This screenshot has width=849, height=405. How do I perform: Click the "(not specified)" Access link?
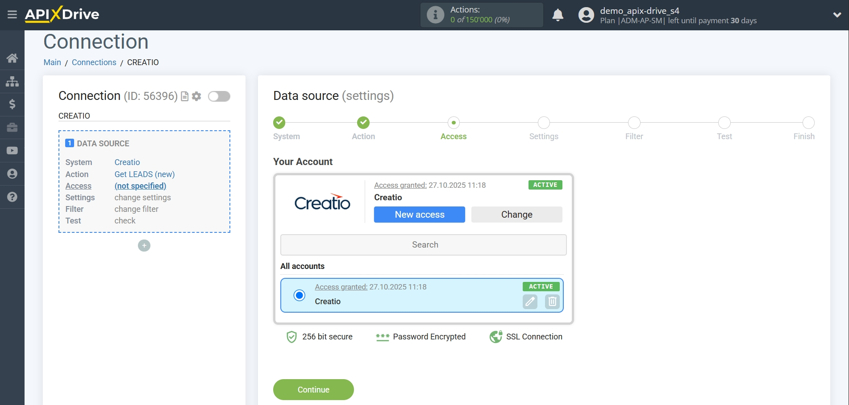[x=140, y=186]
